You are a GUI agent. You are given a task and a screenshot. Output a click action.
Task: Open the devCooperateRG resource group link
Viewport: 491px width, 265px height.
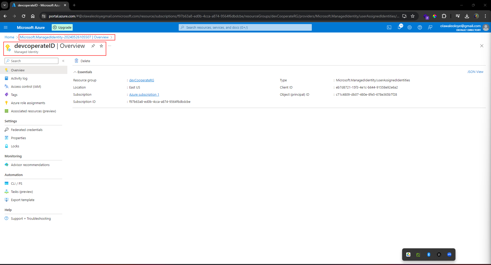(x=142, y=80)
